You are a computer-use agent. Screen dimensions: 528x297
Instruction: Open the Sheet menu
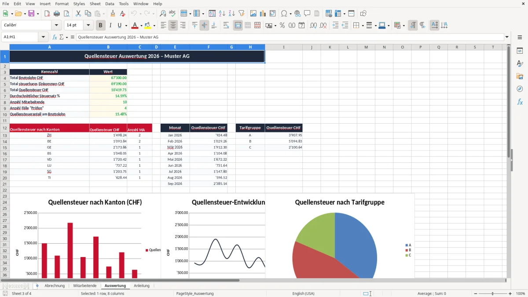[95, 4]
